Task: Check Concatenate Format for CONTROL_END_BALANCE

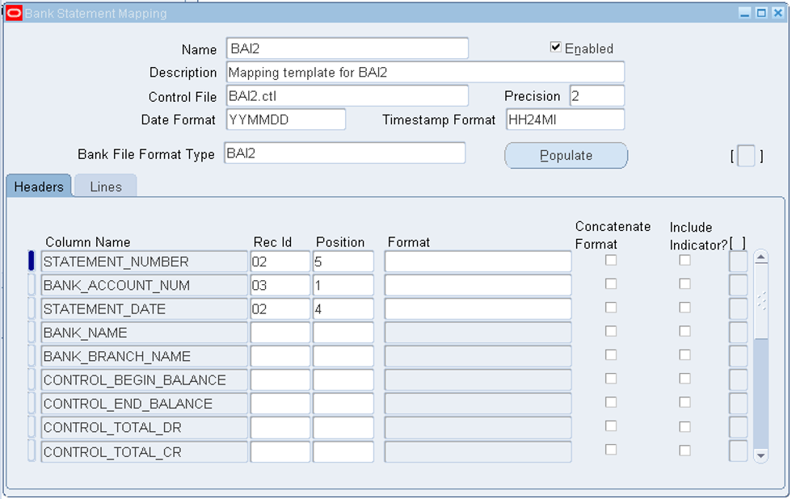Action: [611, 402]
